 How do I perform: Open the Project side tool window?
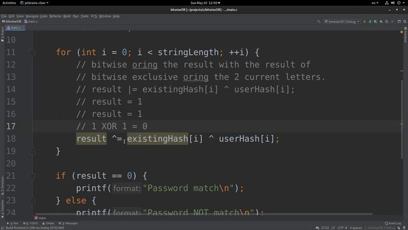point(3,34)
